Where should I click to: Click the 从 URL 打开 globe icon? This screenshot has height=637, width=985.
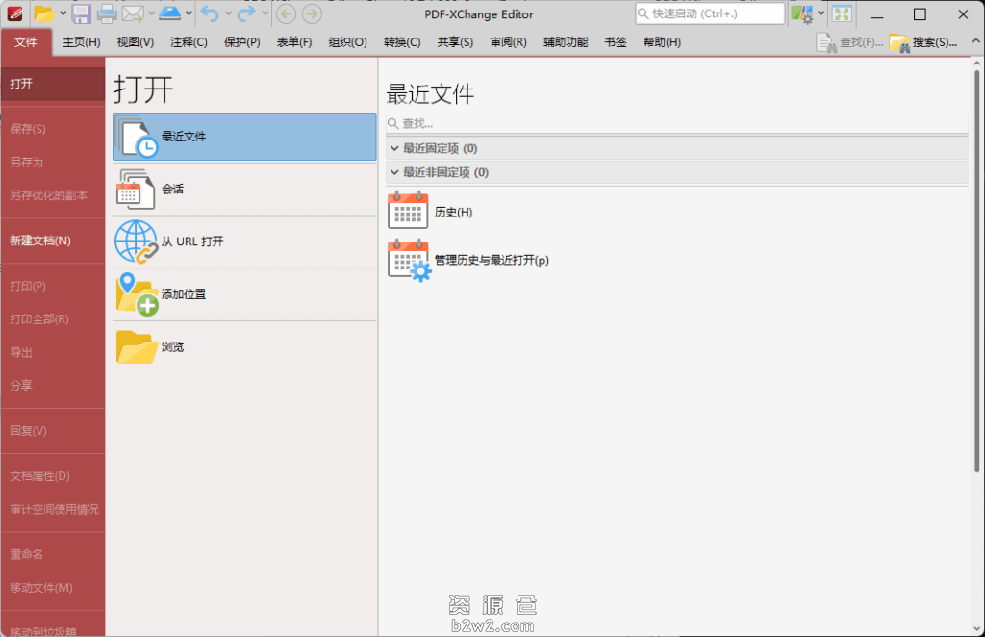click(x=135, y=242)
